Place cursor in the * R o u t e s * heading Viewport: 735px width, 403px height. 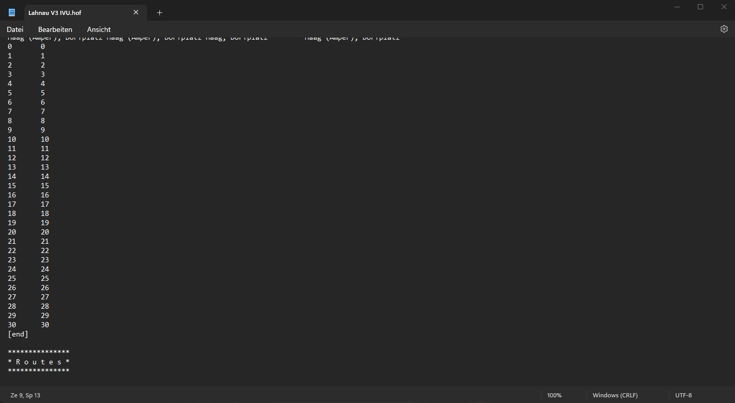(x=39, y=362)
